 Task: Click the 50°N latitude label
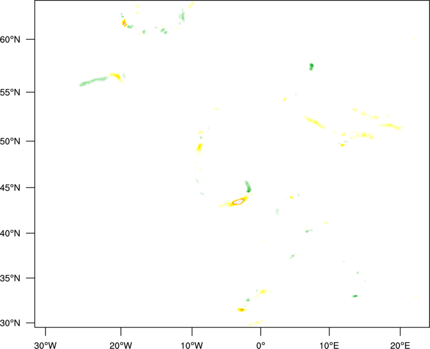[x=10, y=142]
